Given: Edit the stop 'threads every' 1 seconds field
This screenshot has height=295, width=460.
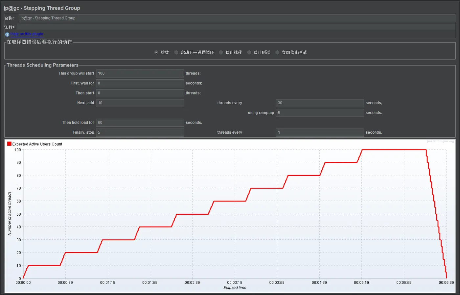Looking at the screenshot, I should [320, 133].
